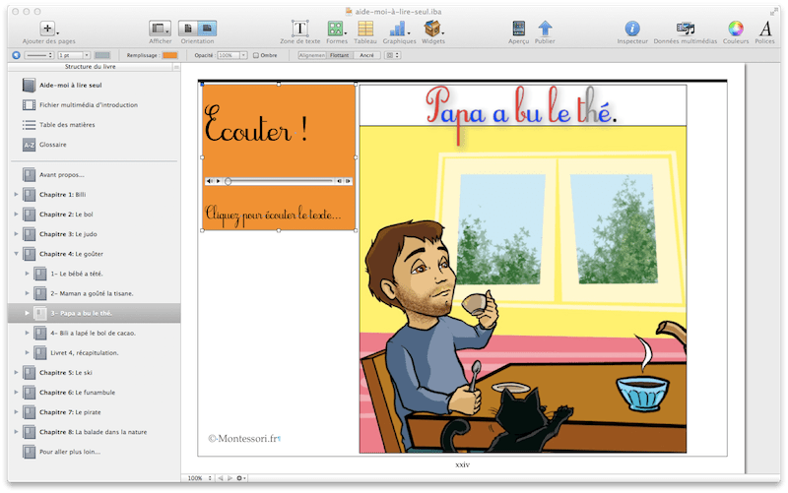Open the Inspecteur panel
This screenshot has height=493, width=788.
coord(632,29)
